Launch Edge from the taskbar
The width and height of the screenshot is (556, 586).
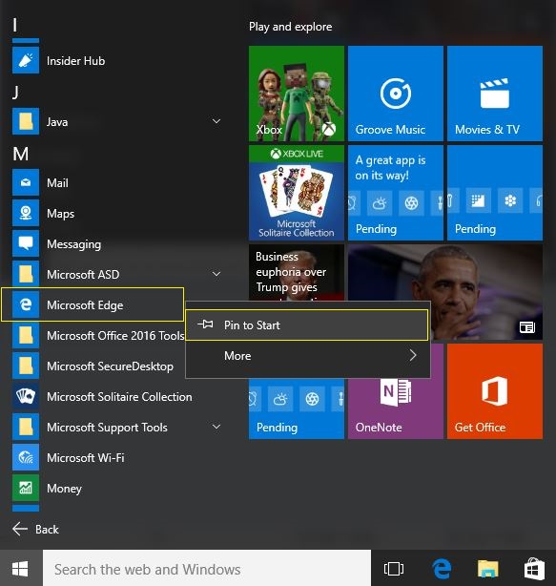(442, 569)
